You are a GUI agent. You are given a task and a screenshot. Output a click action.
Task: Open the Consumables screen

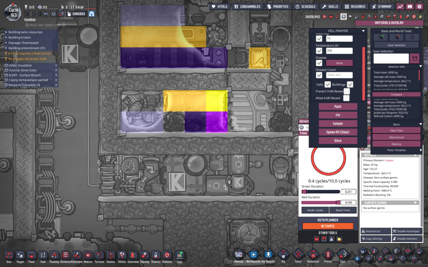tap(247, 6)
